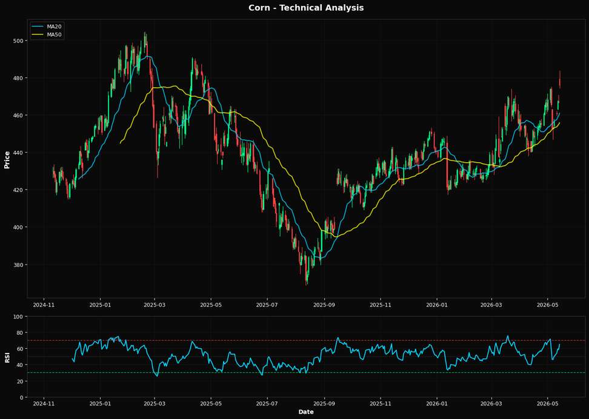The width and height of the screenshot is (589, 419).
Task: Pick the 2025-07 date label beneath the price chart
Action: tap(267, 305)
